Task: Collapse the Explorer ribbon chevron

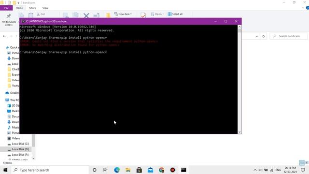Action: (x=303, y=8)
